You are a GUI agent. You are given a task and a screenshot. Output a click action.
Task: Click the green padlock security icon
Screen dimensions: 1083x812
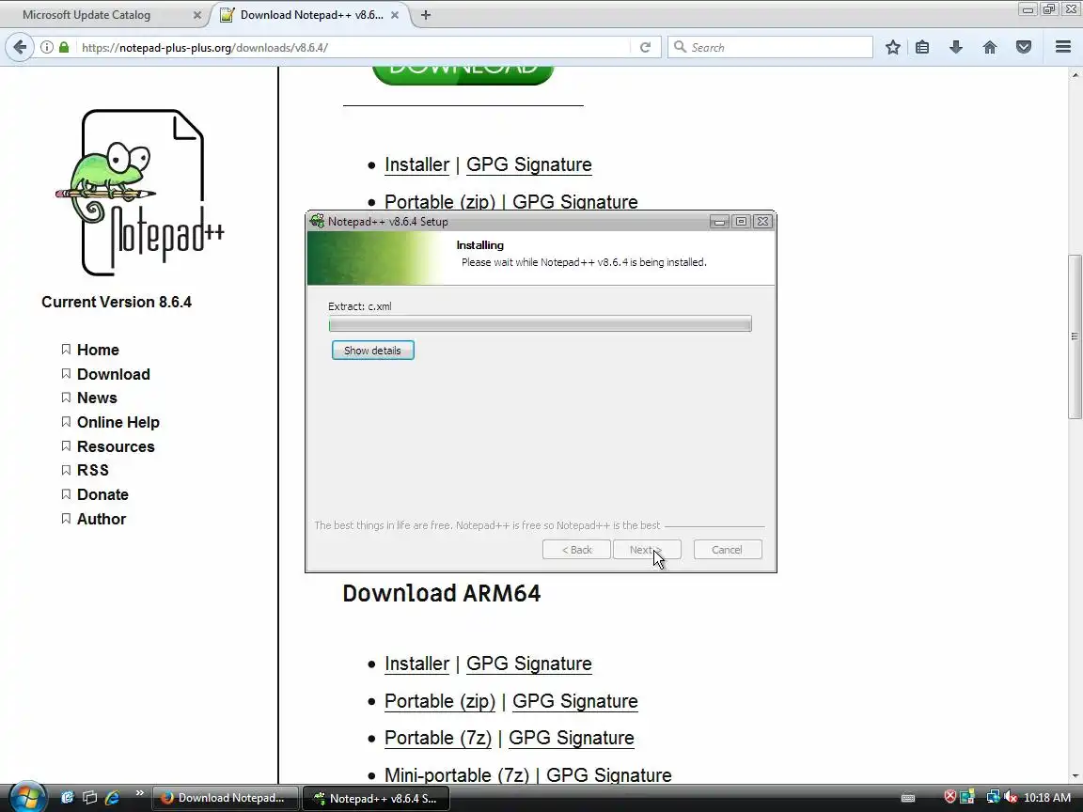click(64, 47)
